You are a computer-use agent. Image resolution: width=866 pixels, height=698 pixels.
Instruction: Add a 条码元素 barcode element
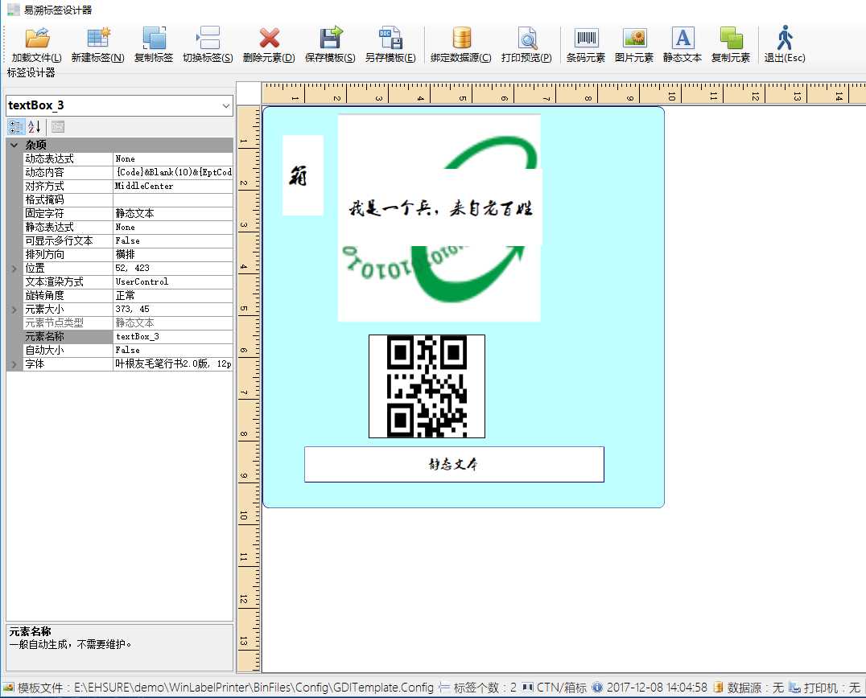click(x=586, y=45)
